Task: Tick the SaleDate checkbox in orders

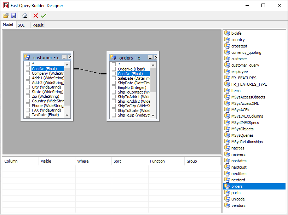Action: point(114,78)
